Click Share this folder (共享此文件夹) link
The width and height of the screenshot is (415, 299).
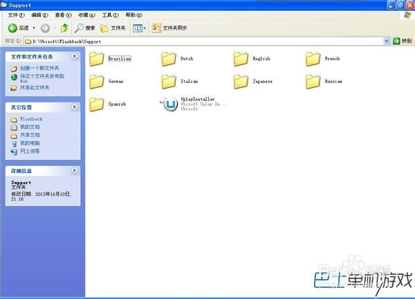[x=35, y=88]
